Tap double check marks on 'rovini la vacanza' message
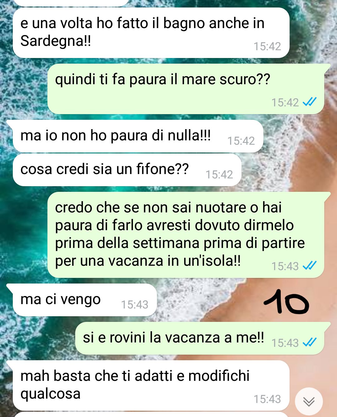The image size is (337, 417). coord(310,342)
